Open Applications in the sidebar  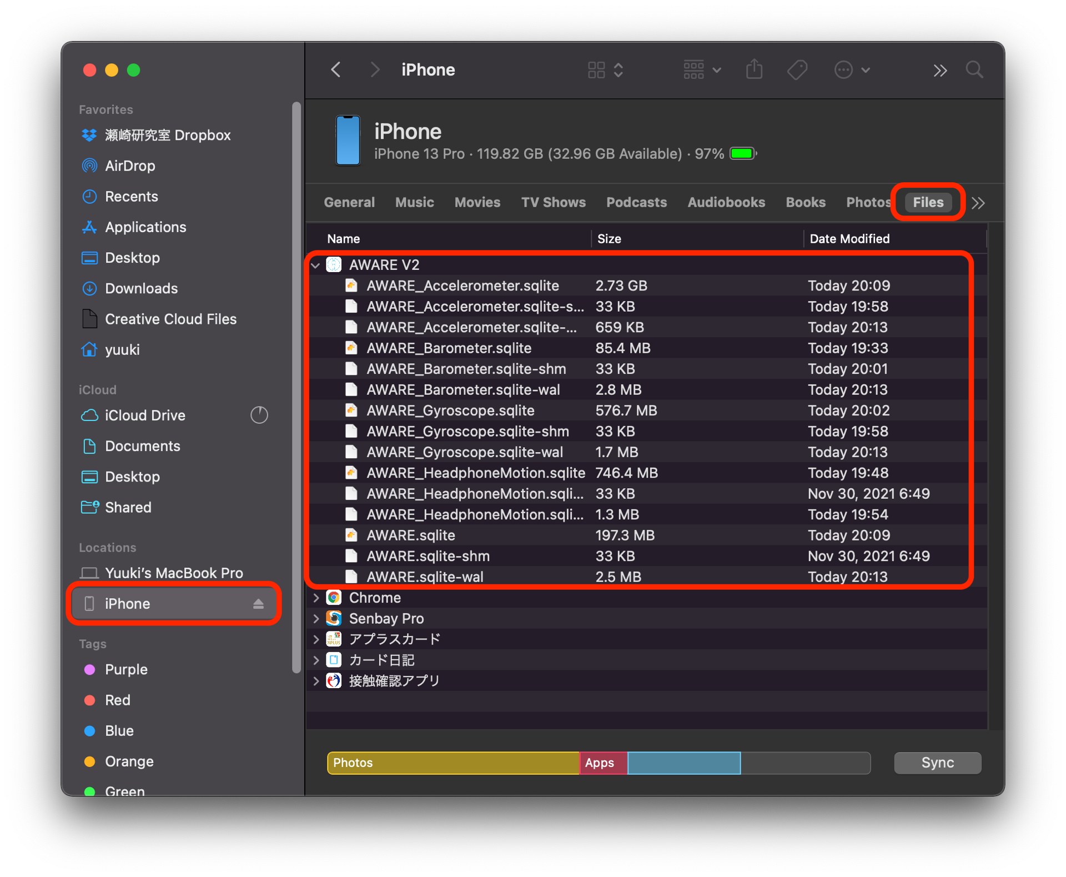coord(145,227)
